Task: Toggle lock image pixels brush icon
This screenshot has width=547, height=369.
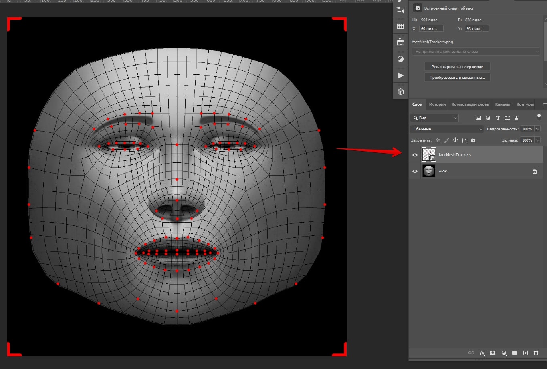Action: click(446, 140)
